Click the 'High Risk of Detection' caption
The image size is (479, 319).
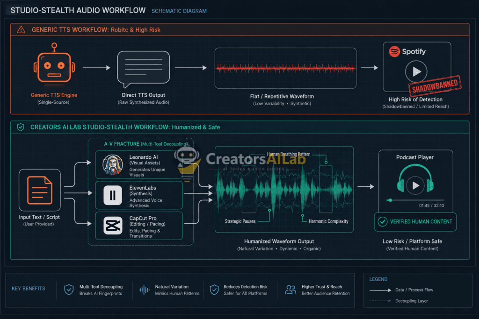pyautogui.click(x=415, y=99)
